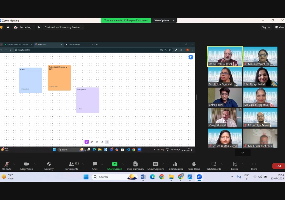Click the green Share Screen icon
Image resolution: width=285 pixels, height=200 pixels.
pos(115,164)
